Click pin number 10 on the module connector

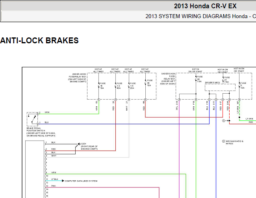tap(47, 176)
